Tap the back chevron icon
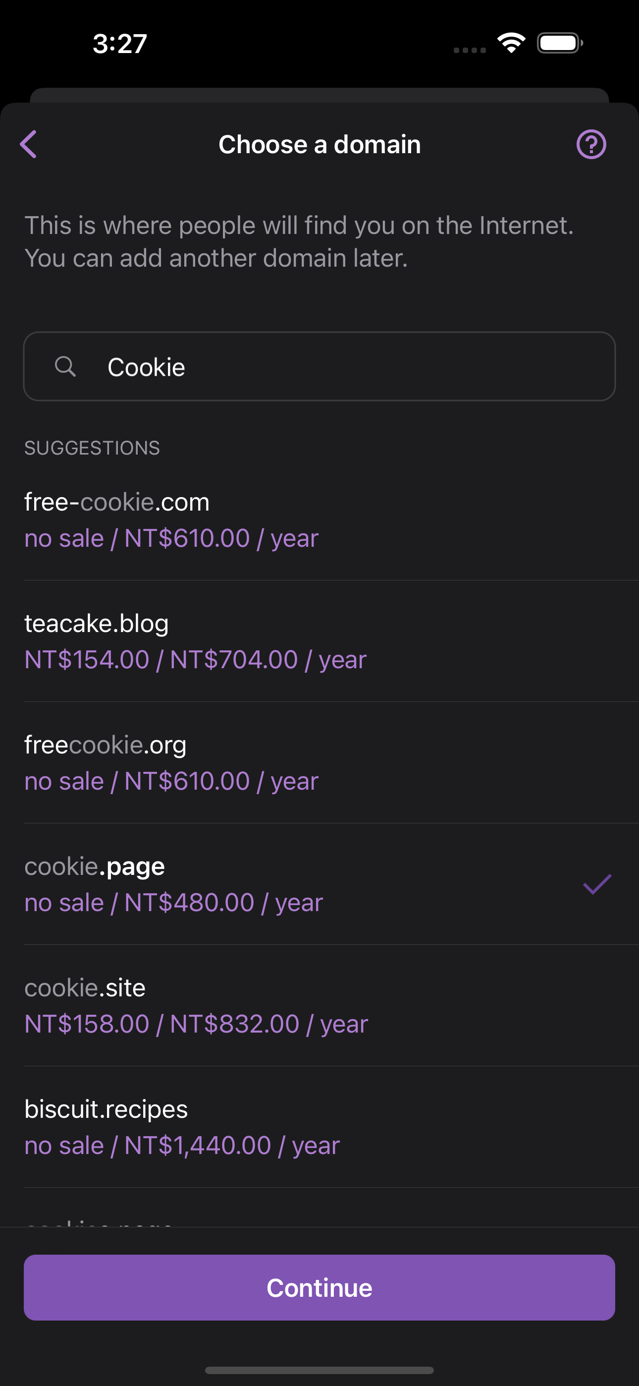The image size is (639, 1386). [x=29, y=144]
